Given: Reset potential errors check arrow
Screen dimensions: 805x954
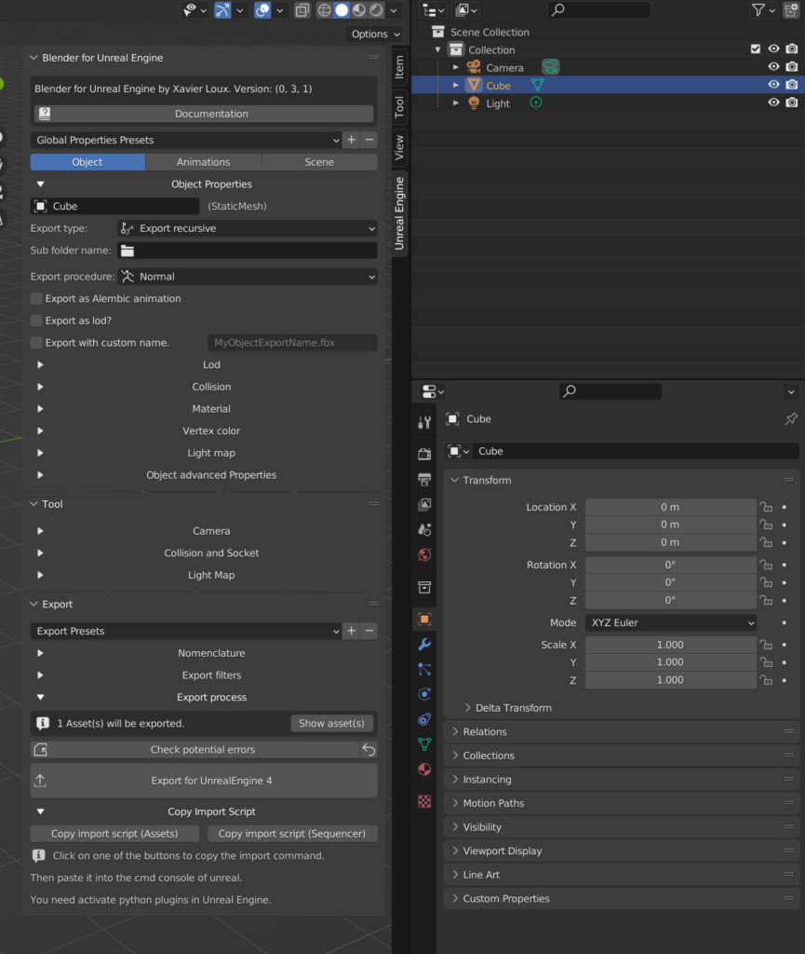Looking at the screenshot, I should [369, 750].
